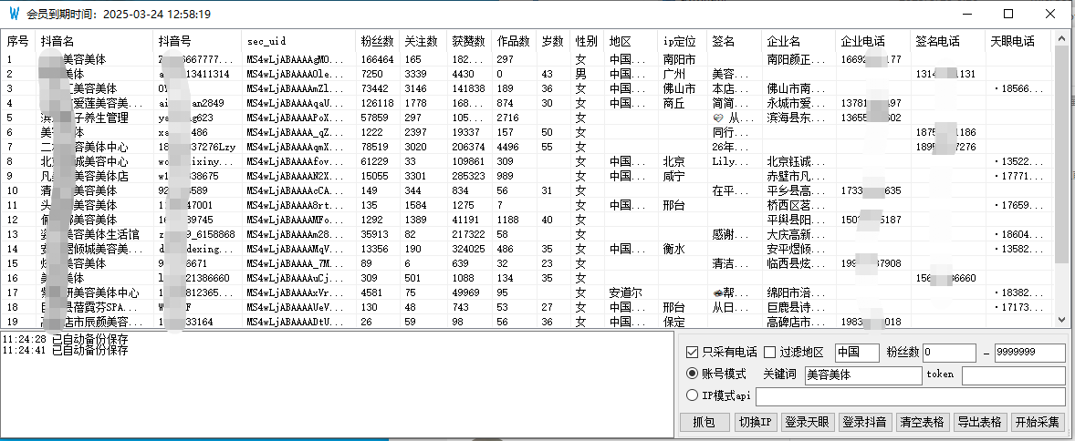
Task: Click the 签名电话 column header
Action: (x=947, y=41)
